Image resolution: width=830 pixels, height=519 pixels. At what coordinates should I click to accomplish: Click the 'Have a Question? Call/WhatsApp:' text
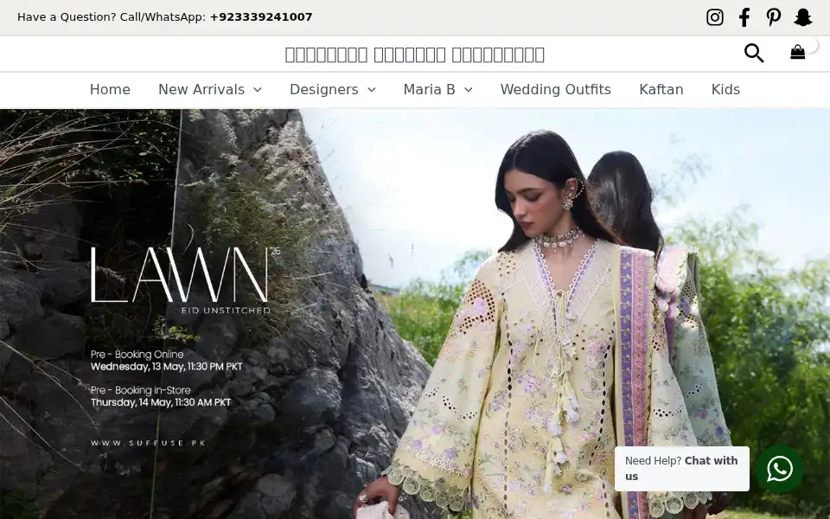(112, 17)
